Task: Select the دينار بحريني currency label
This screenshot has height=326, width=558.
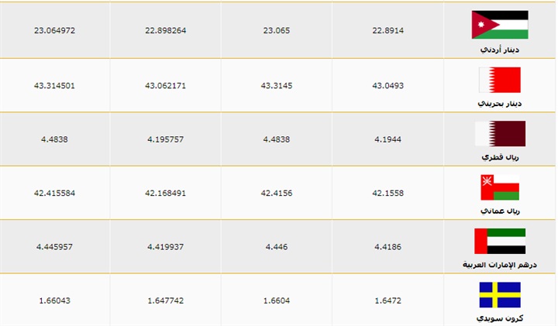Action: pos(500,103)
